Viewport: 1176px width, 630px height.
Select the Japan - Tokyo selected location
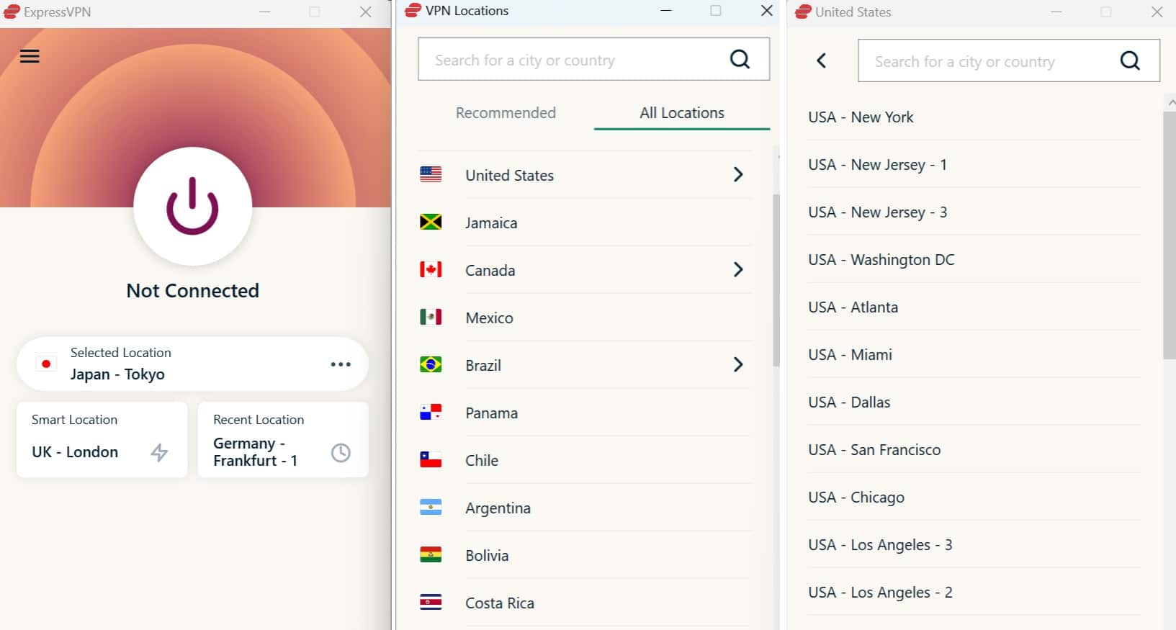click(192, 364)
